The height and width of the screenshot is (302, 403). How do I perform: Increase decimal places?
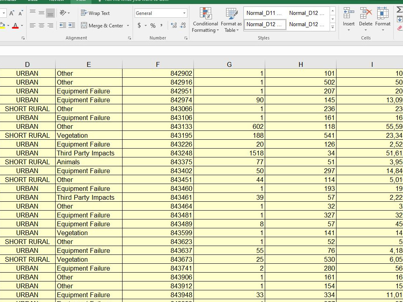[174, 25]
